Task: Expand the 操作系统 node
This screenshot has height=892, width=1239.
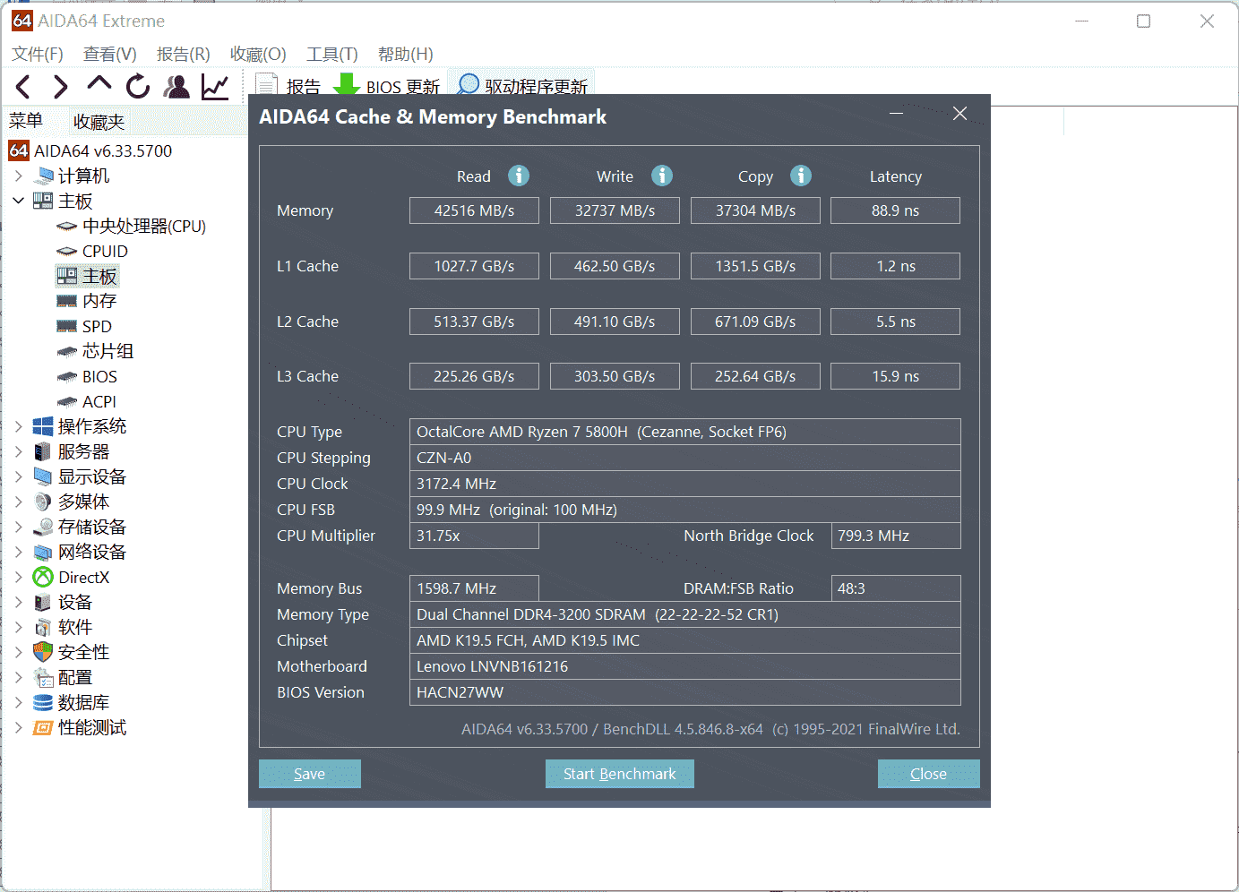Action: [19, 426]
